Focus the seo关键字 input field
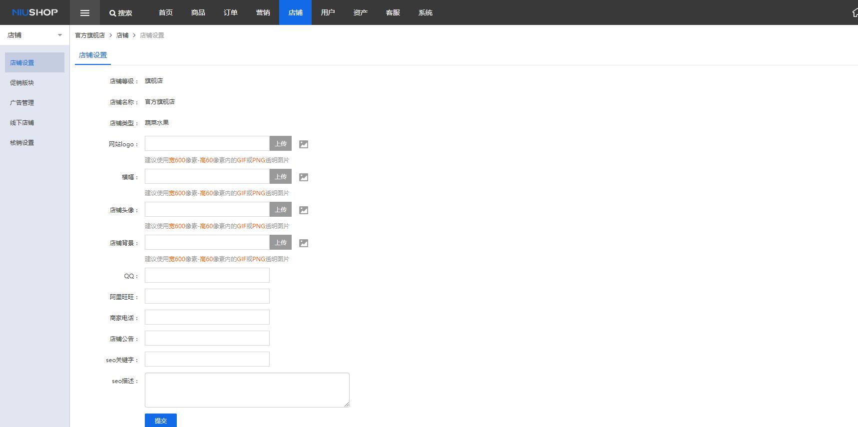This screenshot has height=427, width=858. tap(207, 359)
